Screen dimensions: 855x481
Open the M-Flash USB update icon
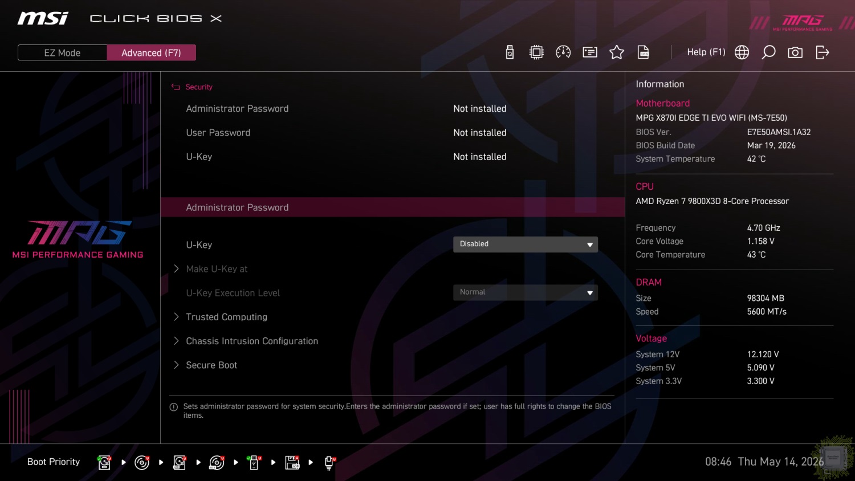click(x=510, y=52)
